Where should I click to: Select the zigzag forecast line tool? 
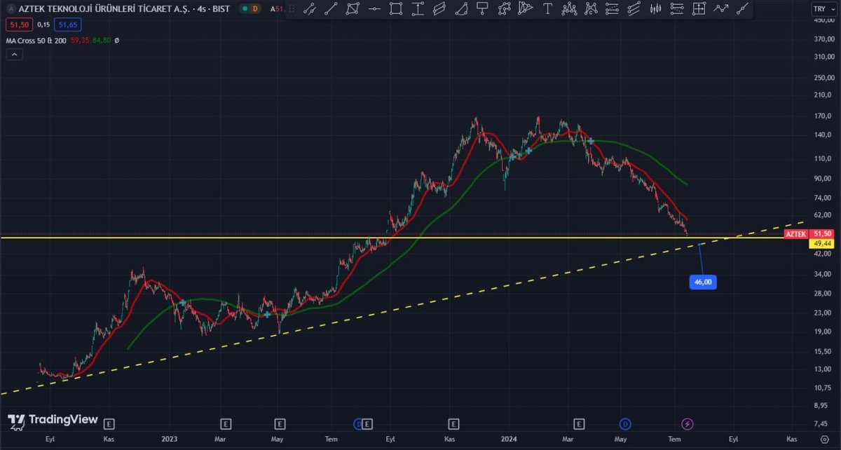tap(720, 9)
